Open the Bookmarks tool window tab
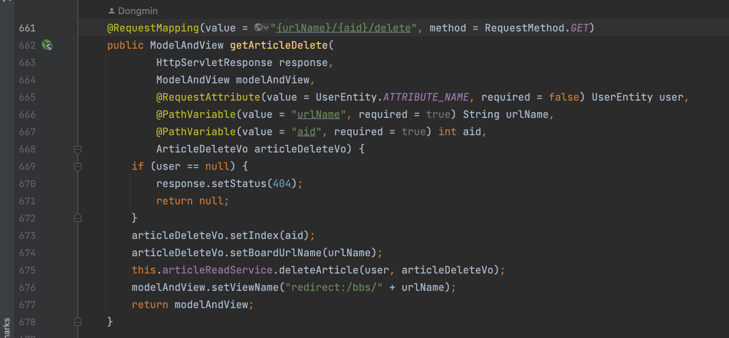The image size is (729, 338). (x=6, y=327)
